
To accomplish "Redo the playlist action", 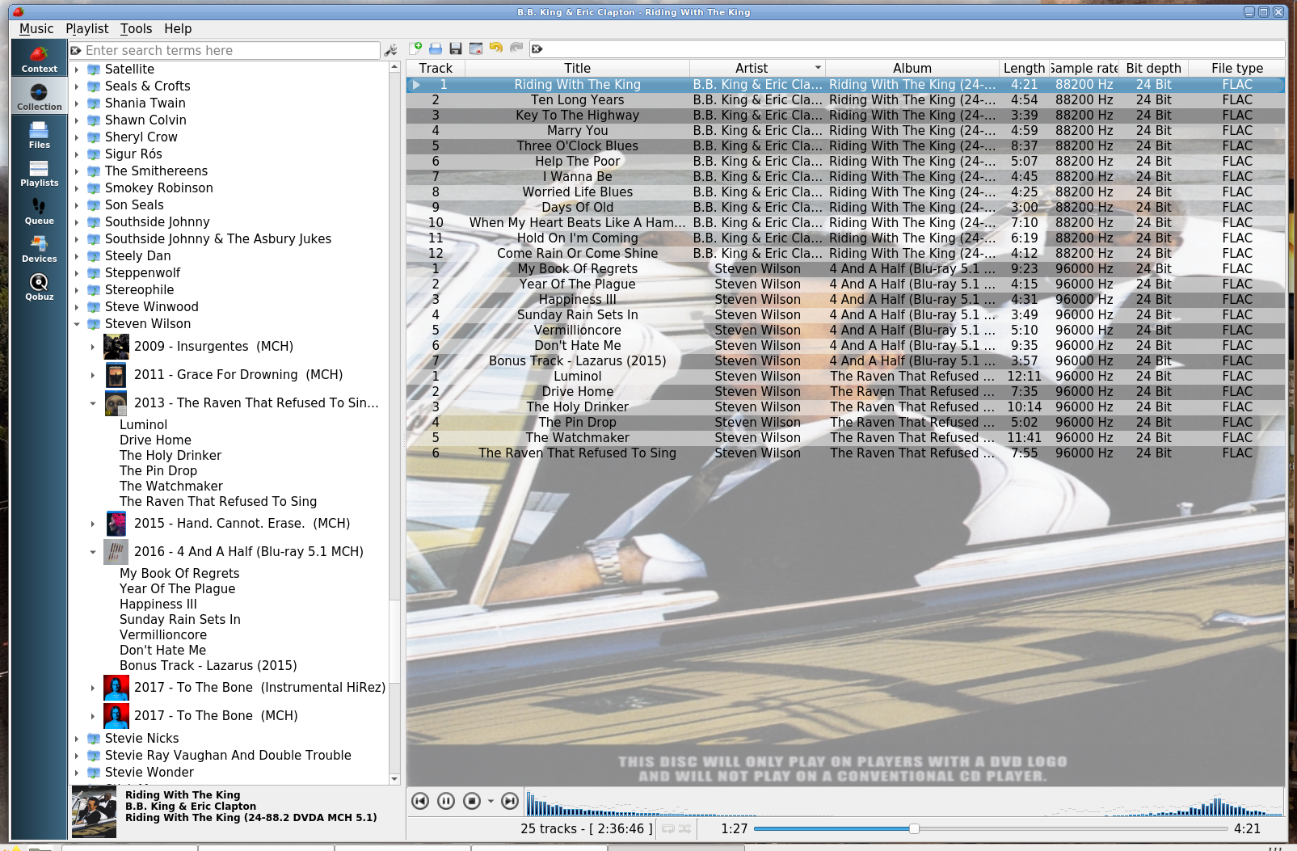I will pyautogui.click(x=516, y=48).
